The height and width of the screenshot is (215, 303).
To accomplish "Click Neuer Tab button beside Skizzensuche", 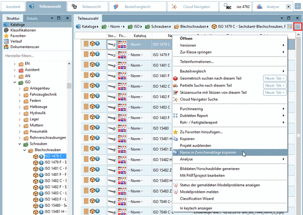I will pyautogui.click(x=275, y=93).
